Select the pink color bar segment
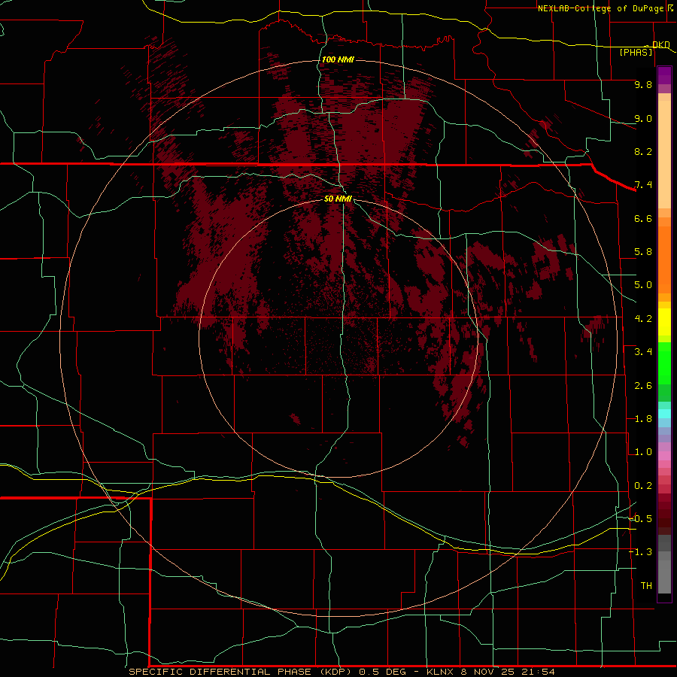 click(664, 456)
